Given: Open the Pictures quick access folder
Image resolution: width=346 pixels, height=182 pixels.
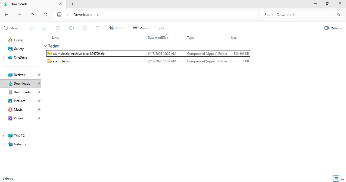Looking at the screenshot, I should click(20, 101).
